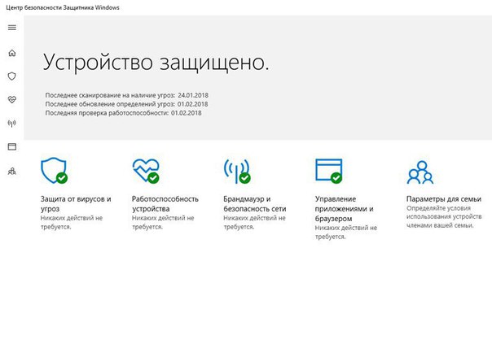
Task: Open 'Защита от вирусов и угроз' section
Action: tap(76, 203)
